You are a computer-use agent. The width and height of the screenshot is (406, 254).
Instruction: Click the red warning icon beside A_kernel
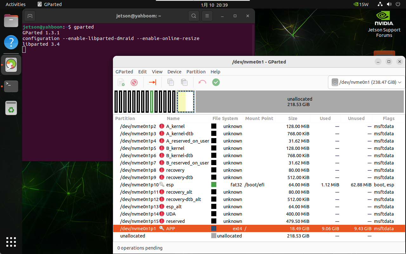pos(162,126)
